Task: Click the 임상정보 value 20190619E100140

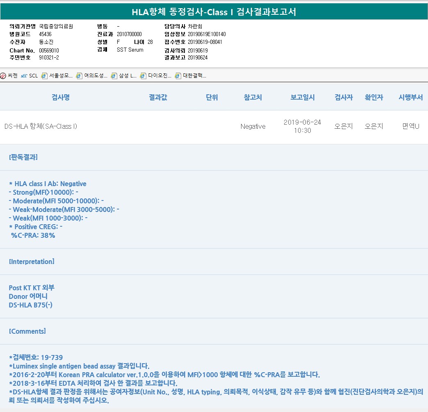Action: pyautogui.click(x=207, y=34)
